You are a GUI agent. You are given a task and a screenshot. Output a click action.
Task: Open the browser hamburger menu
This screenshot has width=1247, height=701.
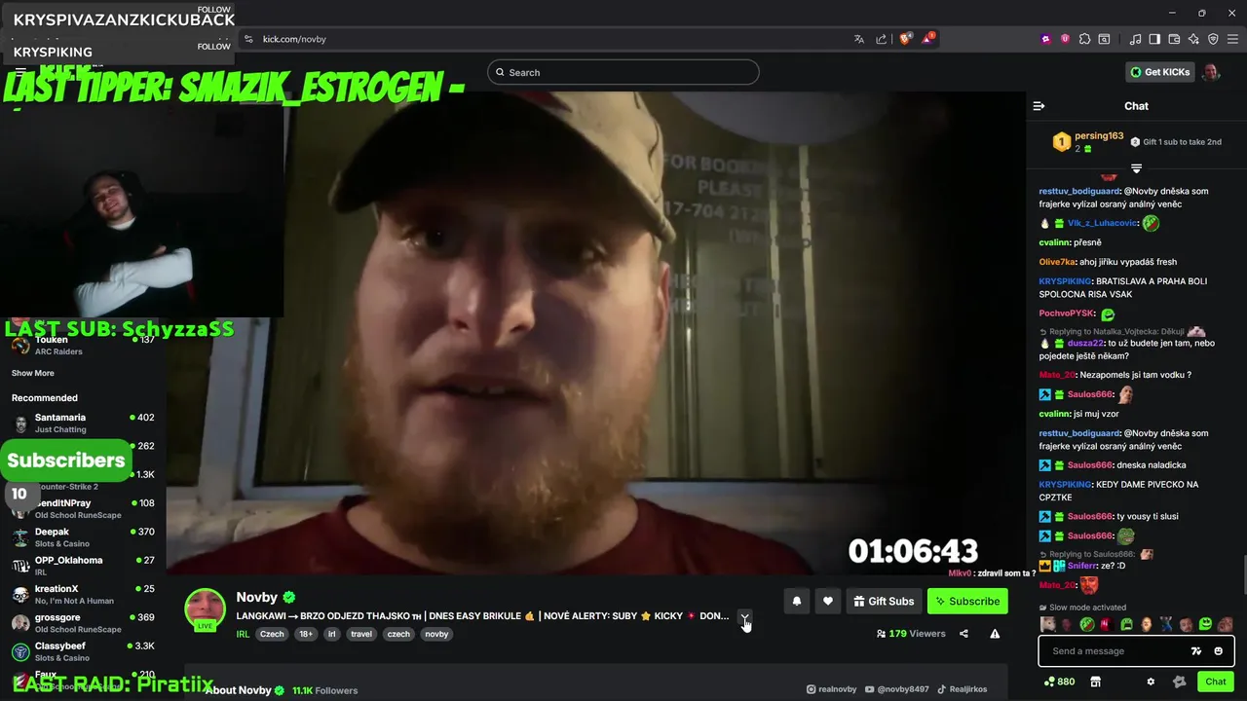tap(1232, 39)
